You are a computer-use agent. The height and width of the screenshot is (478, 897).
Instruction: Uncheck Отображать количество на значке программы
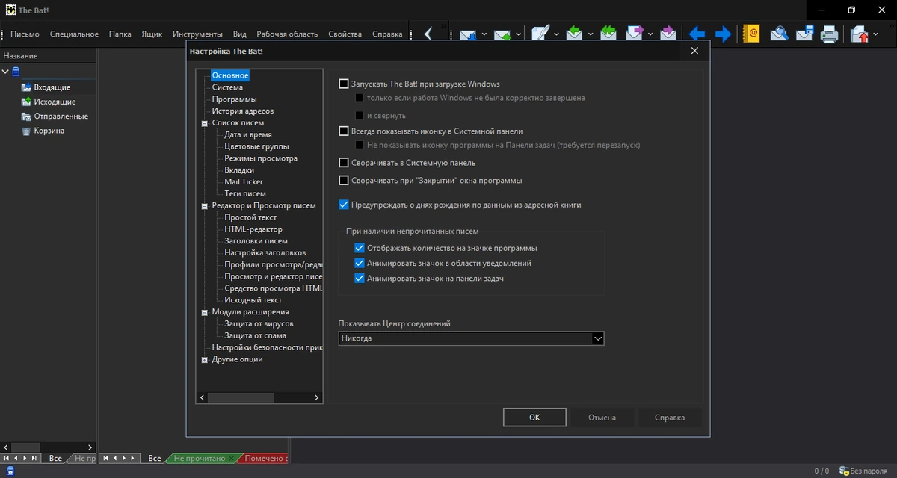pos(360,248)
